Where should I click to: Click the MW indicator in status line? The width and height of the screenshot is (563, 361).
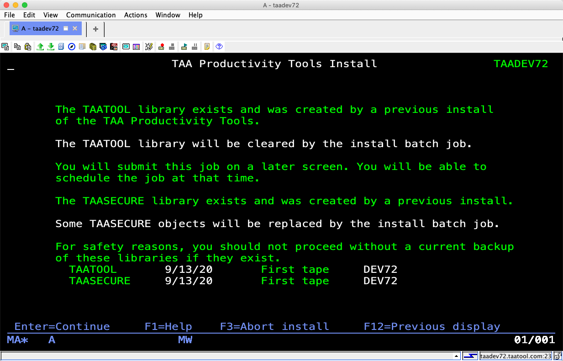point(185,340)
